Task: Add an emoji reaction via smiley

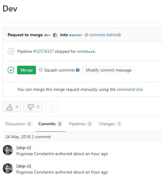Action: click(x=52, y=107)
